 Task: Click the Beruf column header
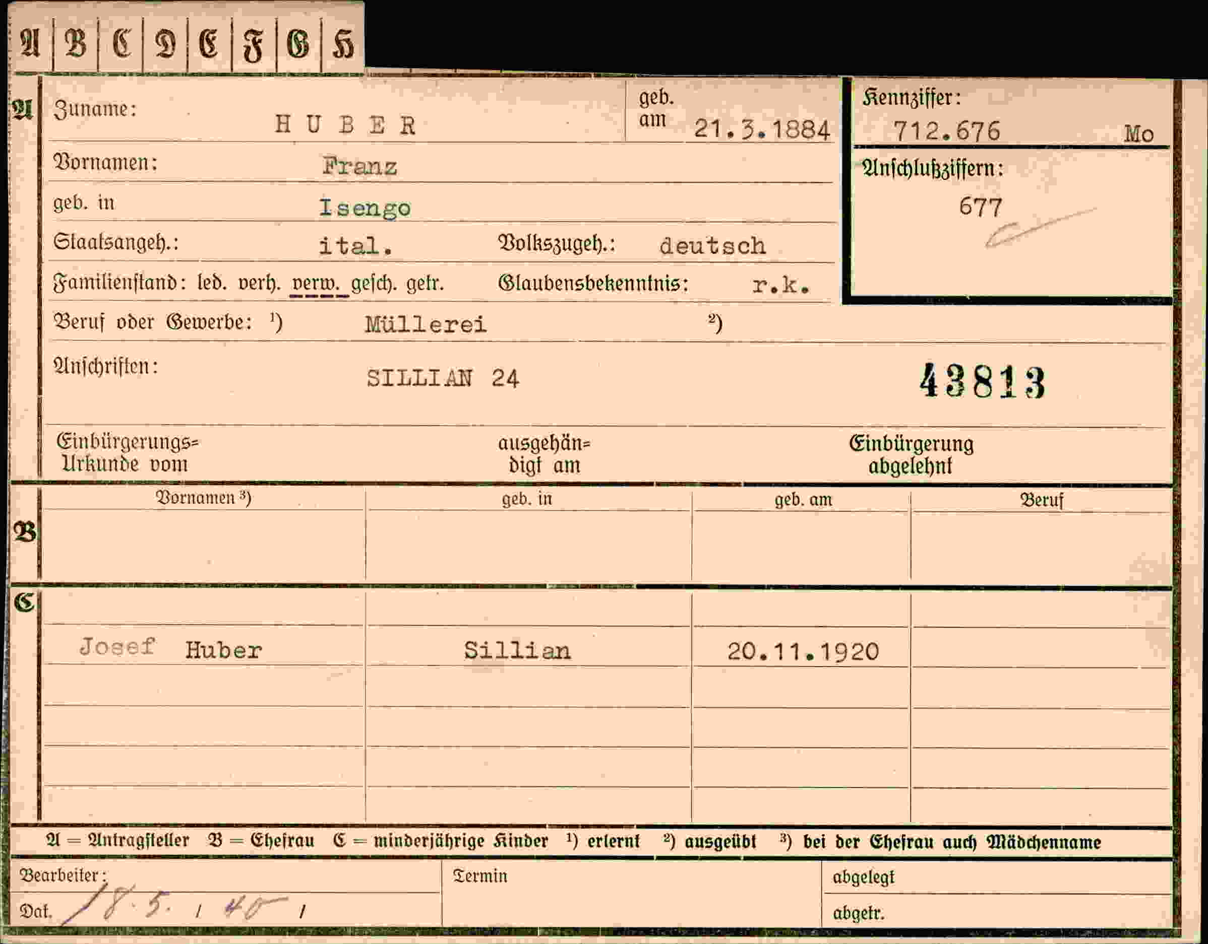(x=1042, y=500)
